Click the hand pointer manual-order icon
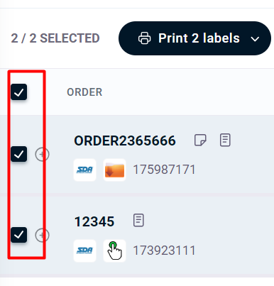 [114, 251]
